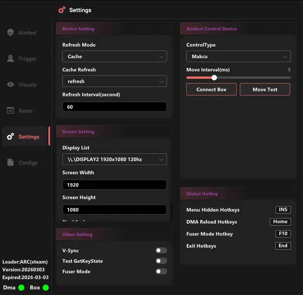
Task: Click the Screen Width input field
Action: click(x=114, y=185)
